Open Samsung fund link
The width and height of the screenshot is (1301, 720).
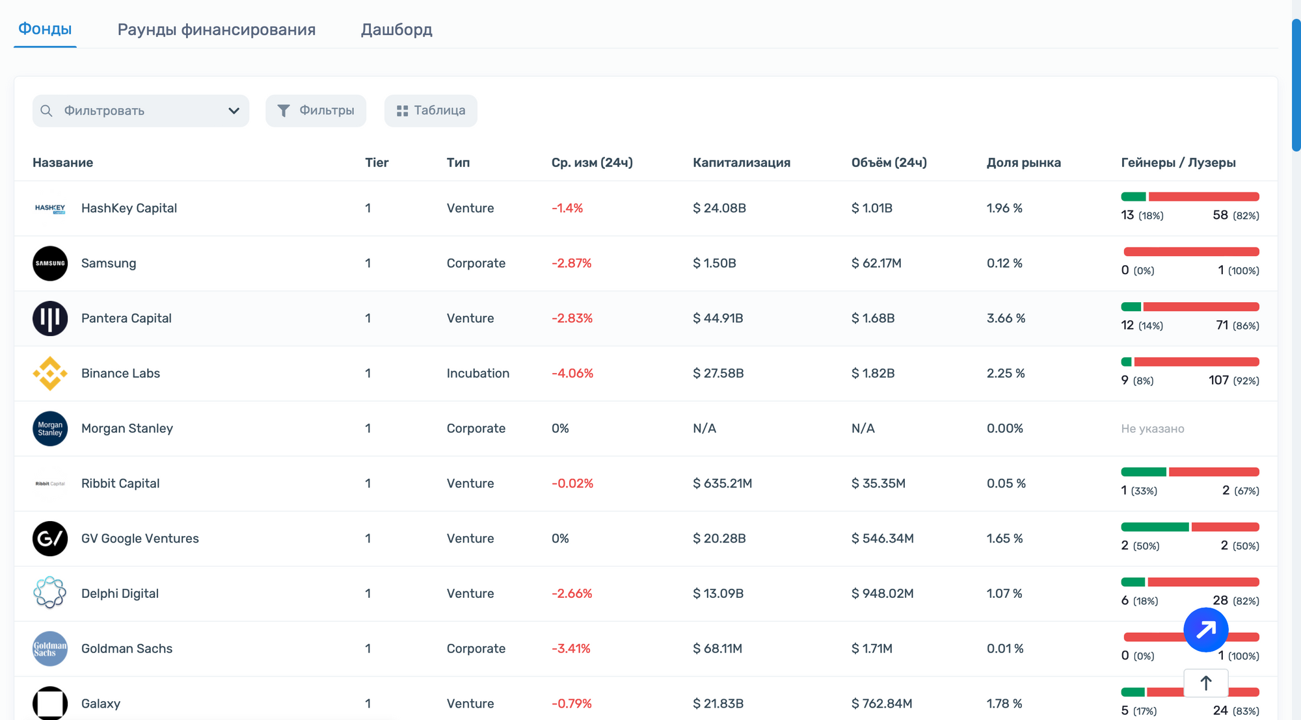(x=109, y=263)
